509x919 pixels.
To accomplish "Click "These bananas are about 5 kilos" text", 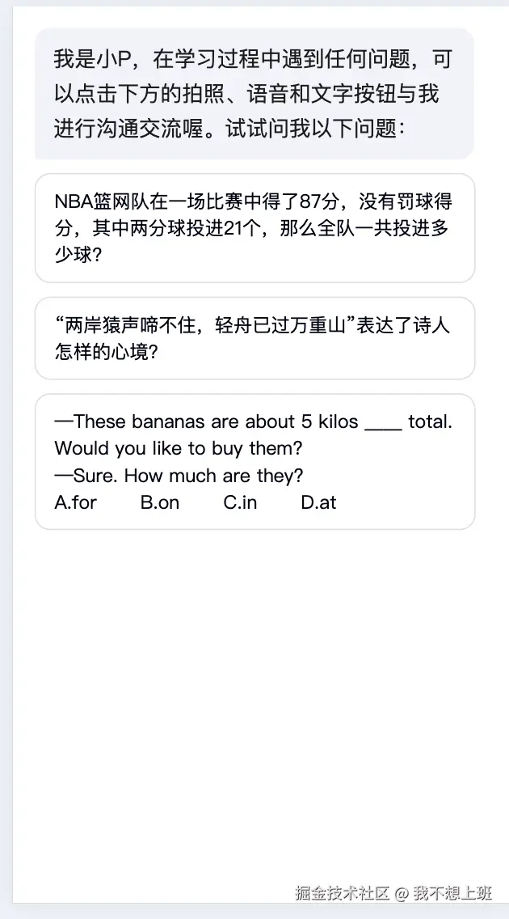I will coord(206,421).
